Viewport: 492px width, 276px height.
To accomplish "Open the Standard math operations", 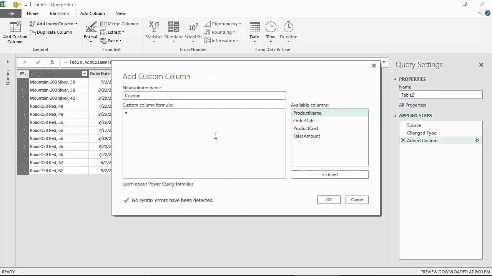I will tap(173, 33).
